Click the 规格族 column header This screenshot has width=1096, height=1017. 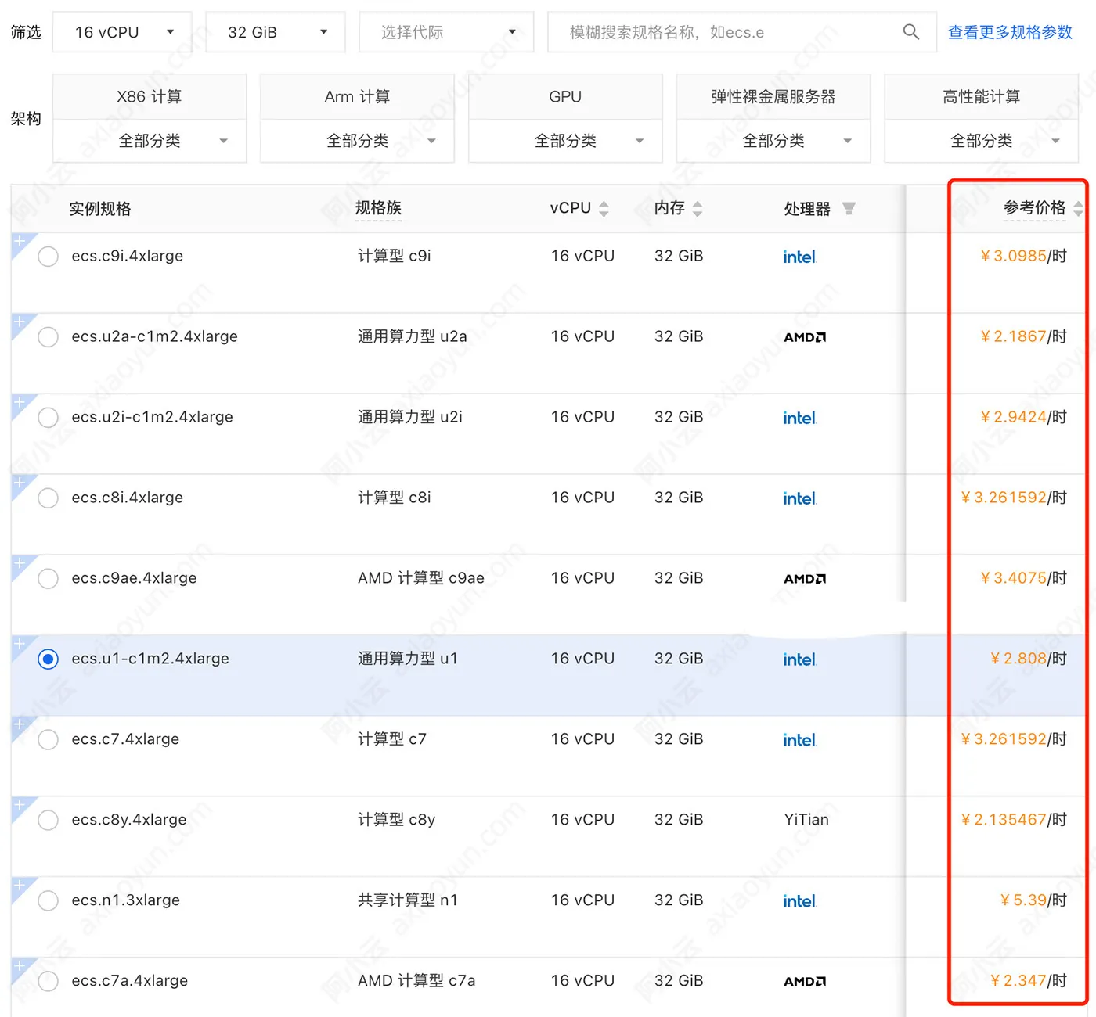click(378, 208)
